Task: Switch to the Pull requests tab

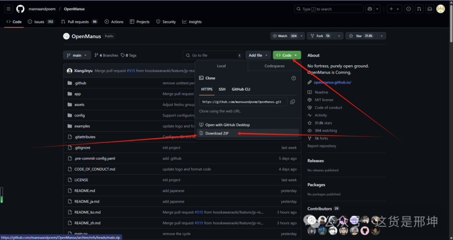Action: point(79,22)
